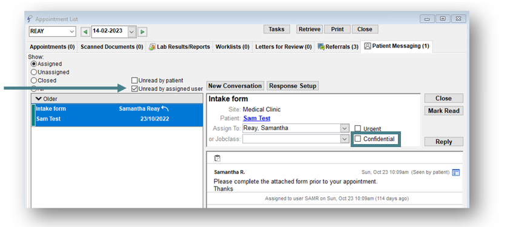Screen dimensions: 516x227
Task: Tick the Urgent checkbox
Action: pos(358,128)
